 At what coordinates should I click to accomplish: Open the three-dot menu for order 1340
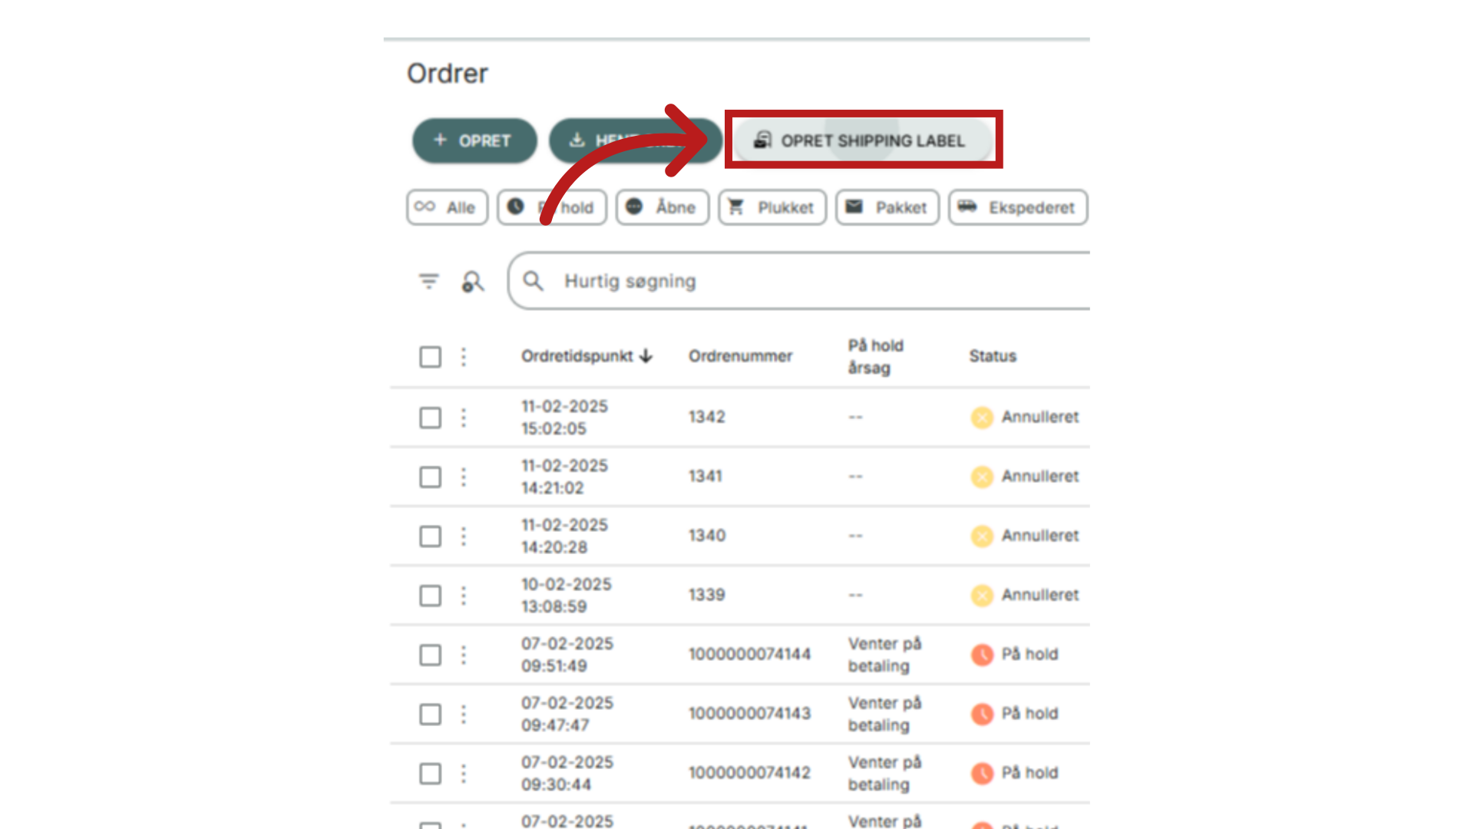[x=464, y=536]
